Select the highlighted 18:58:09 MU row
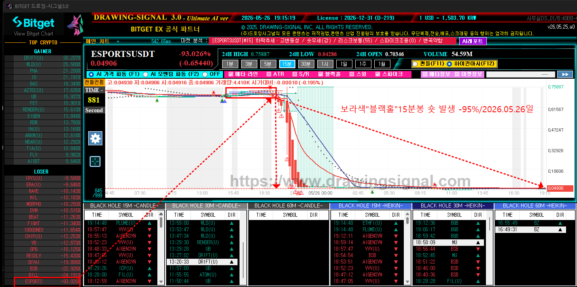This screenshot has width=577, height=287. tap(449, 242)
